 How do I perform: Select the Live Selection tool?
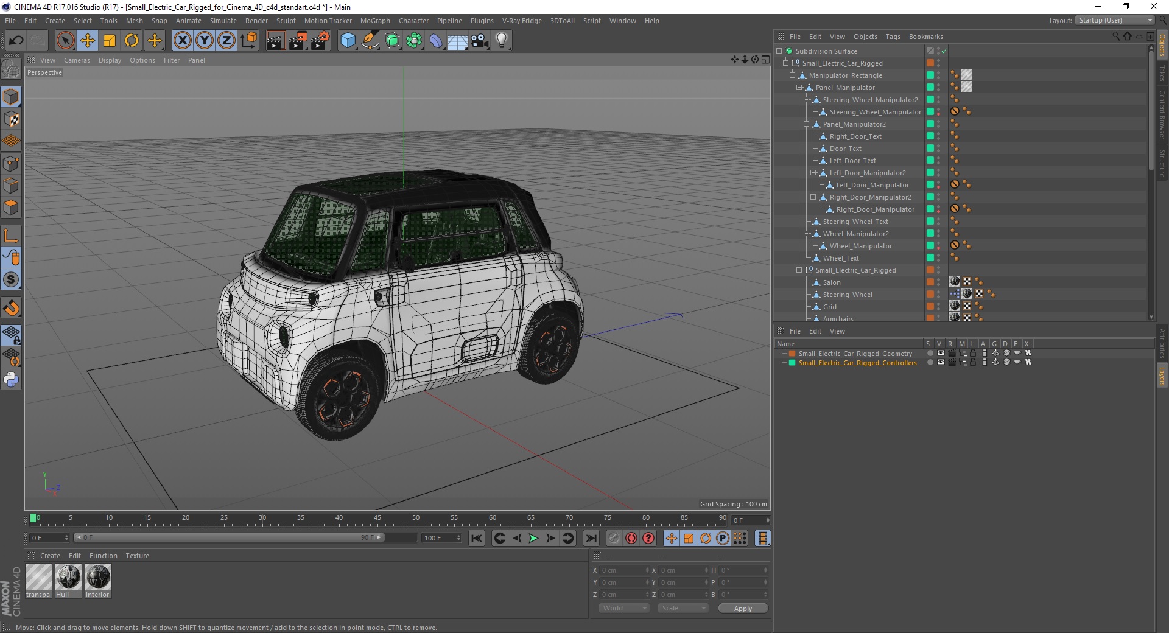pyautogui.click(x=65, y=41)
